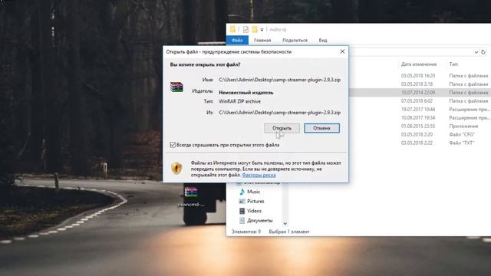
Task: Click the Документы folder icon in navigation pane
Action: (x=242, y=221)
